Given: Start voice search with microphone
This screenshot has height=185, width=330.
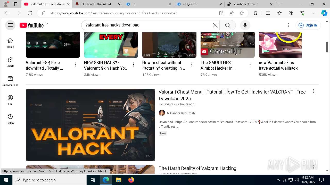Looking at the screenshot, I should coord(245,25).
